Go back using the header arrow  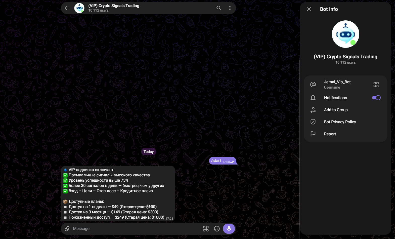coord(67,8)
